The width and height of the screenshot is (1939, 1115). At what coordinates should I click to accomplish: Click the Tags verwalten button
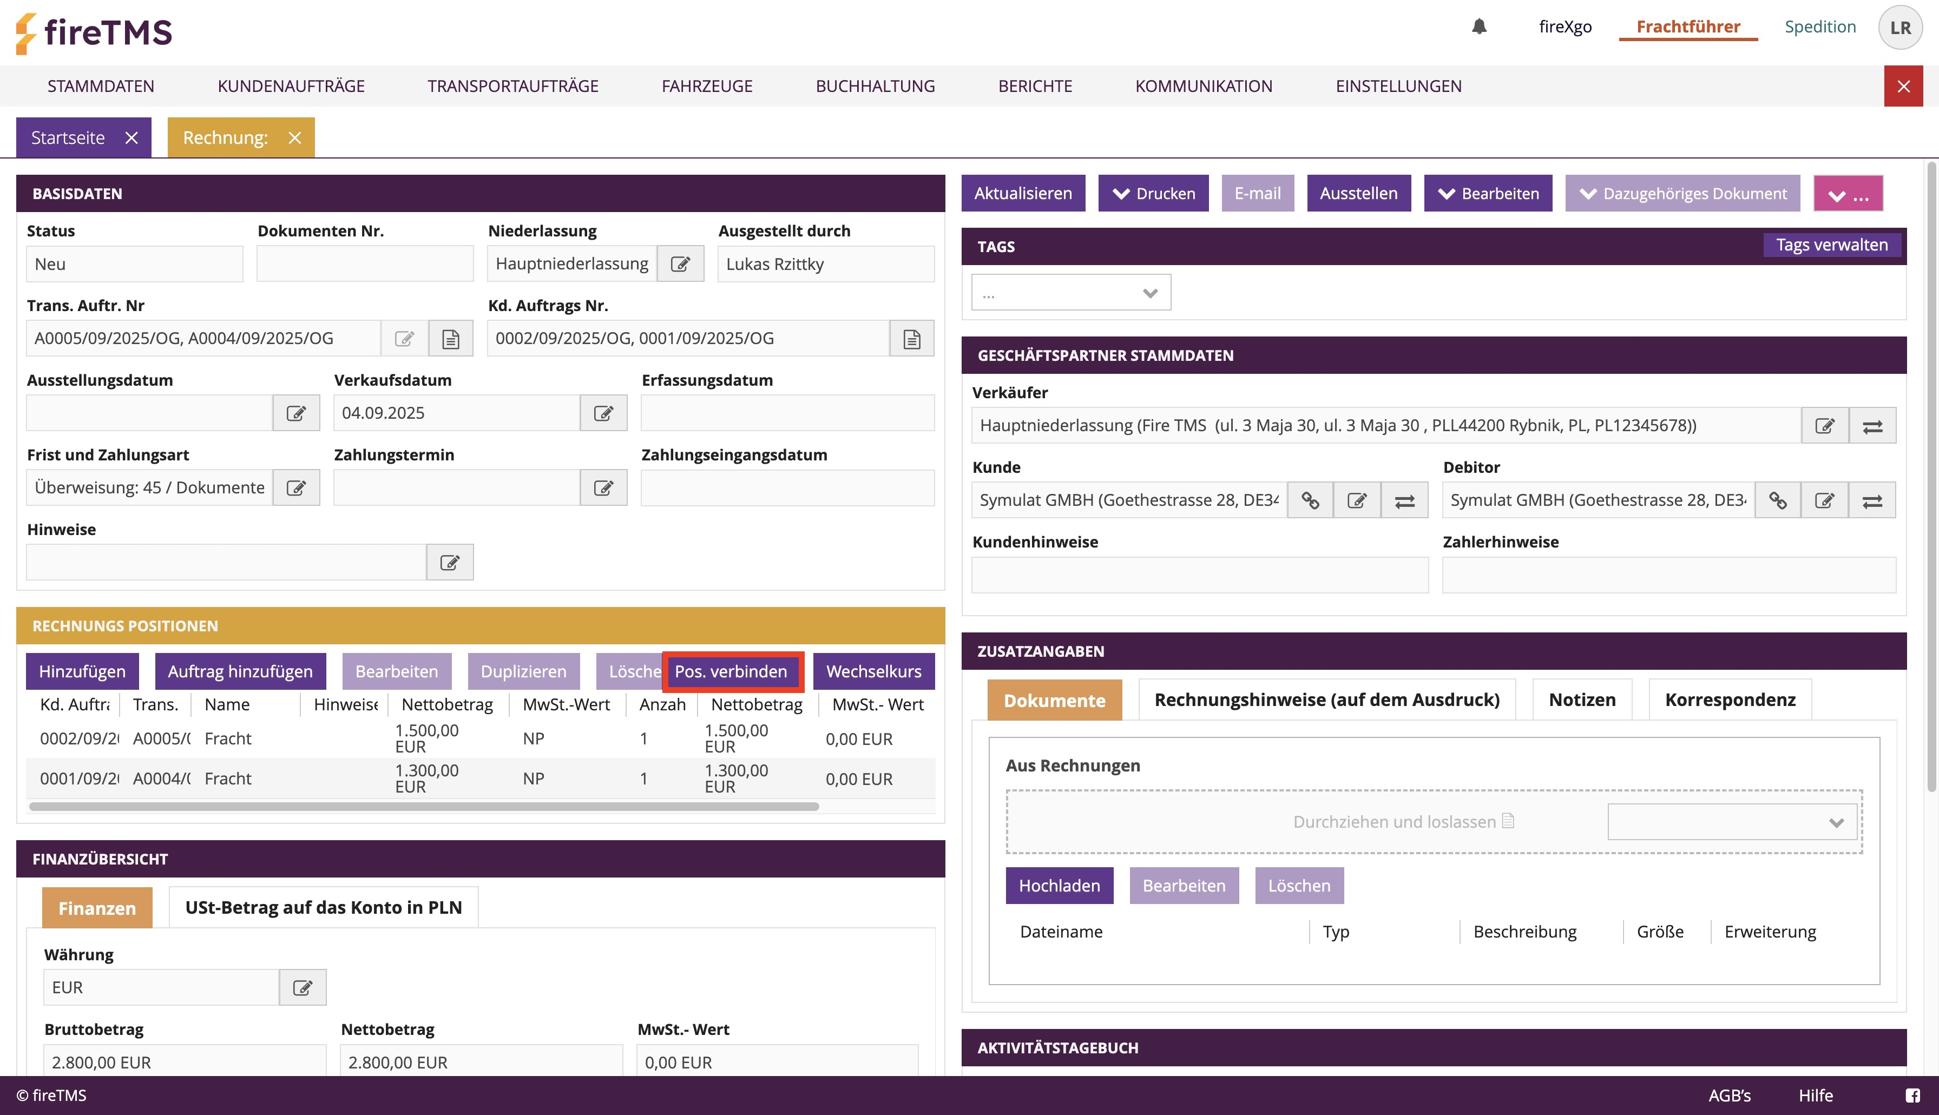point(1831,245)
